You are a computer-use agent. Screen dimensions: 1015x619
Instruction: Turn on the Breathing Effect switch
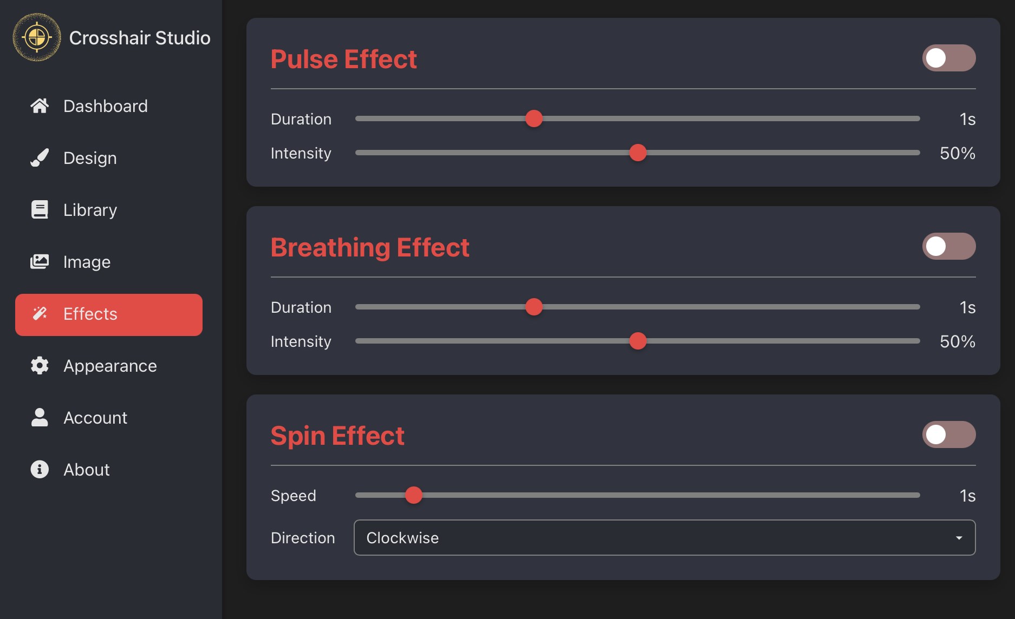click(948, 246)
